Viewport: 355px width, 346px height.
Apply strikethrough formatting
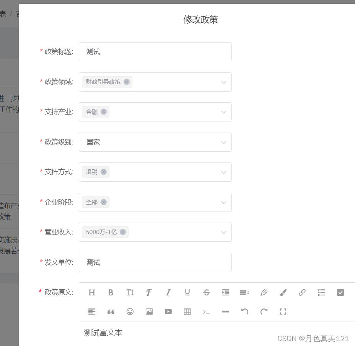[x=206, y=292]
